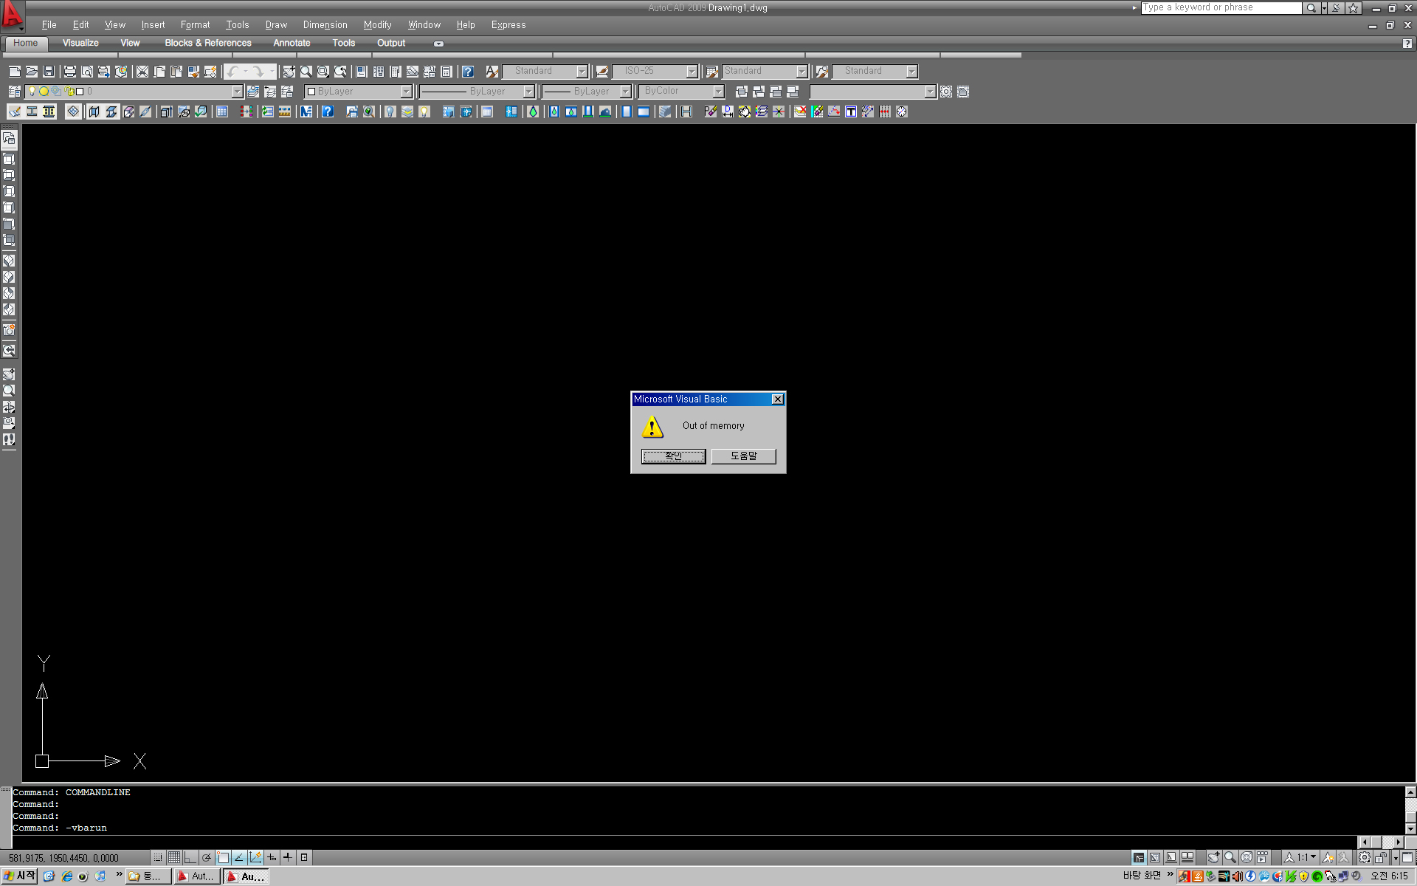This screenshot has width=1417, height=886.
Task: Click the blue M icon in third toolbar
Action: (306, 111)
